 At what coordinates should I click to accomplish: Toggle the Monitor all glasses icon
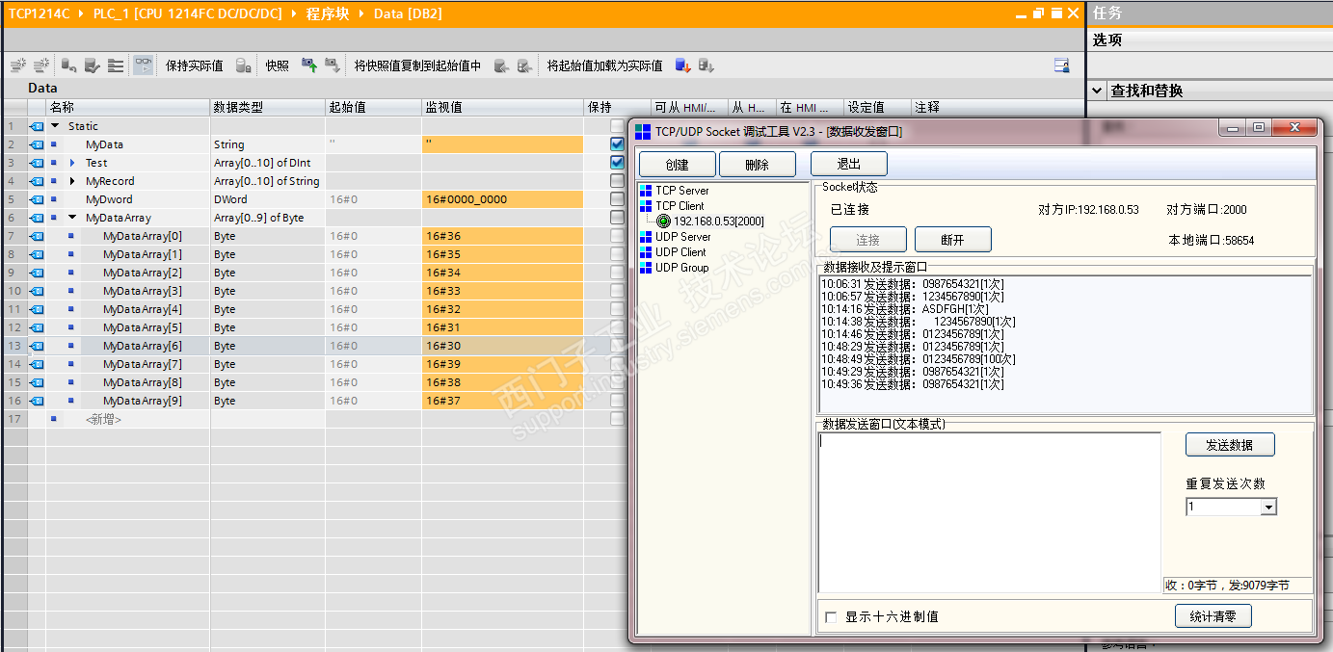click(143, 65)
